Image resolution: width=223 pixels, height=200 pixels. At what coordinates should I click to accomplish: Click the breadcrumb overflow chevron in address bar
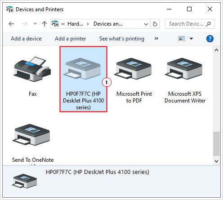[x=63, y=24]
